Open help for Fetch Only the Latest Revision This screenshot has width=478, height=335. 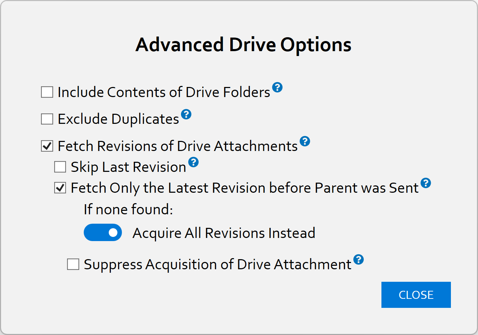426,183
